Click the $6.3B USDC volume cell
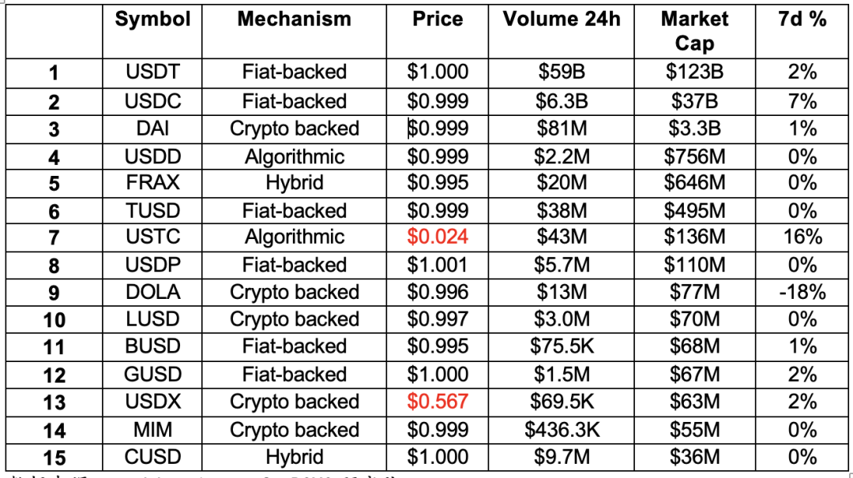 562,102
